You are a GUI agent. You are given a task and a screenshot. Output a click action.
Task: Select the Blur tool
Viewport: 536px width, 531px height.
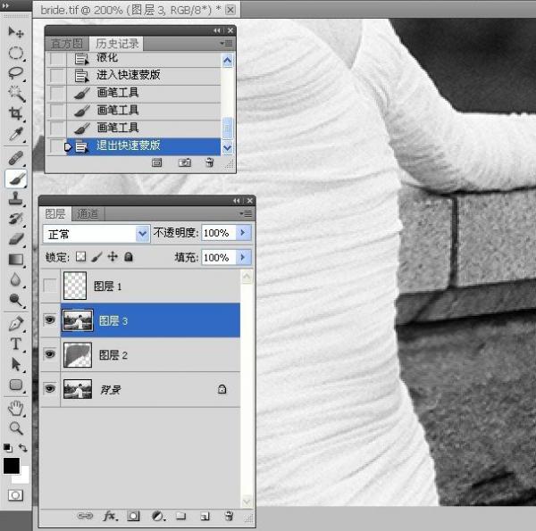pyautogui.click(x=16, y=279)
